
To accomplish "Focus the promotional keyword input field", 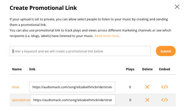I will point(80,51).
